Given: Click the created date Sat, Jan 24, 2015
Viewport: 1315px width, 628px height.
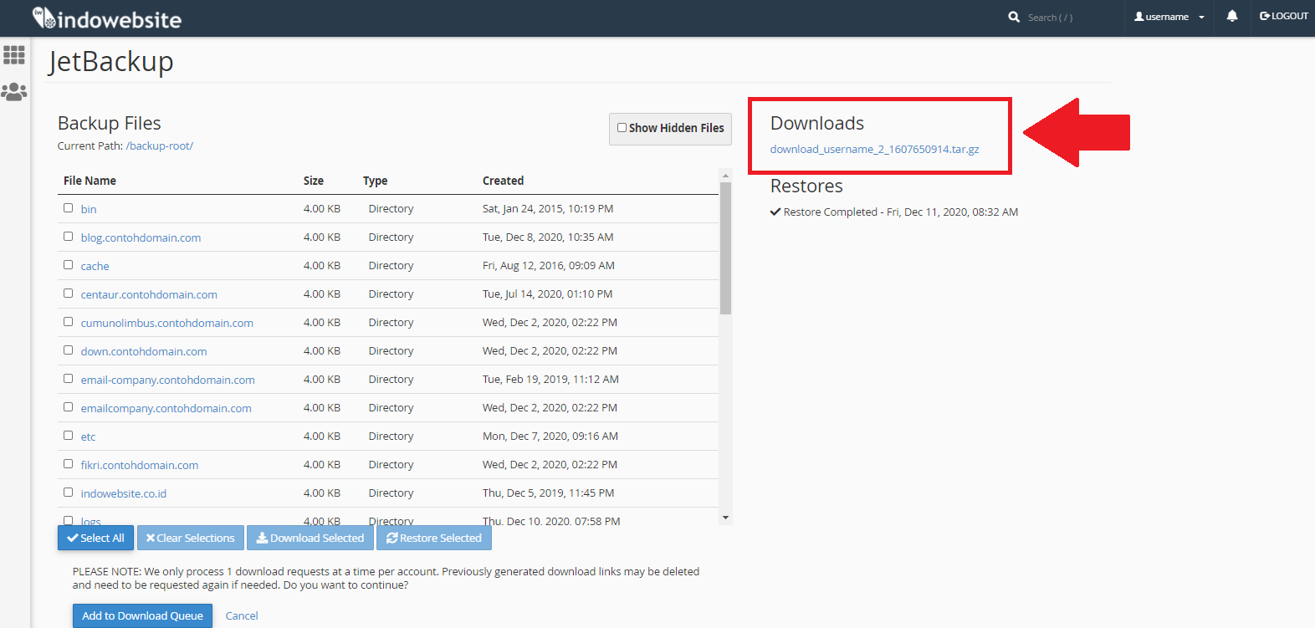Looking at the screenshot, I should point(548,208).
